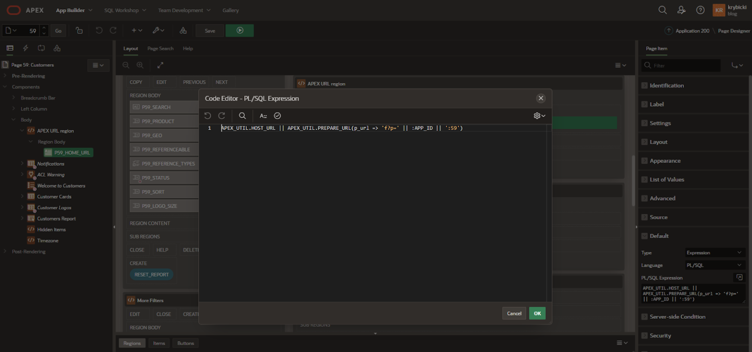Collapse the APEX URL region tree node
This screenshot has width=752, height=352.
pyautogui.click(x=22, y=131)
